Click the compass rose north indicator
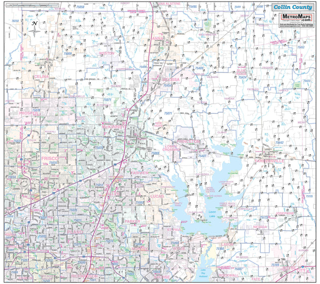 coord(35,29)
